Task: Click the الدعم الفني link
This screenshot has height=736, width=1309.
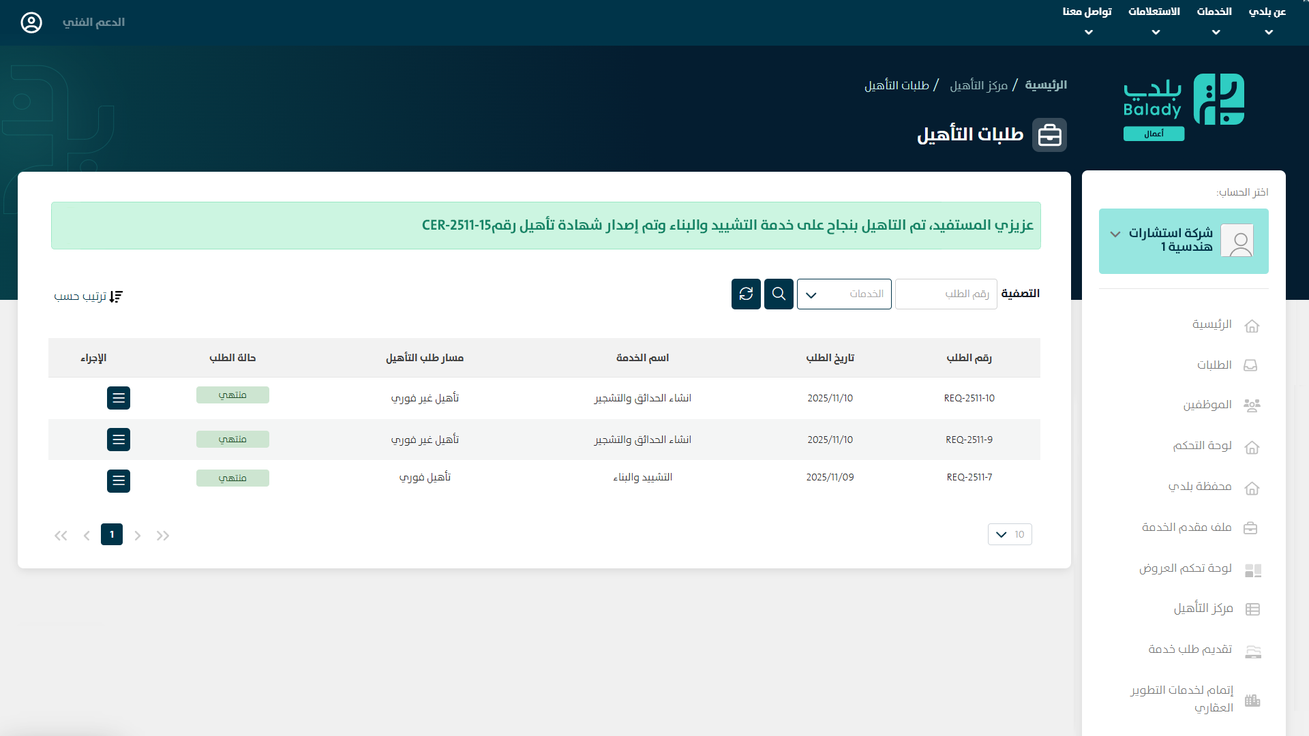Action: pos(93,22)
